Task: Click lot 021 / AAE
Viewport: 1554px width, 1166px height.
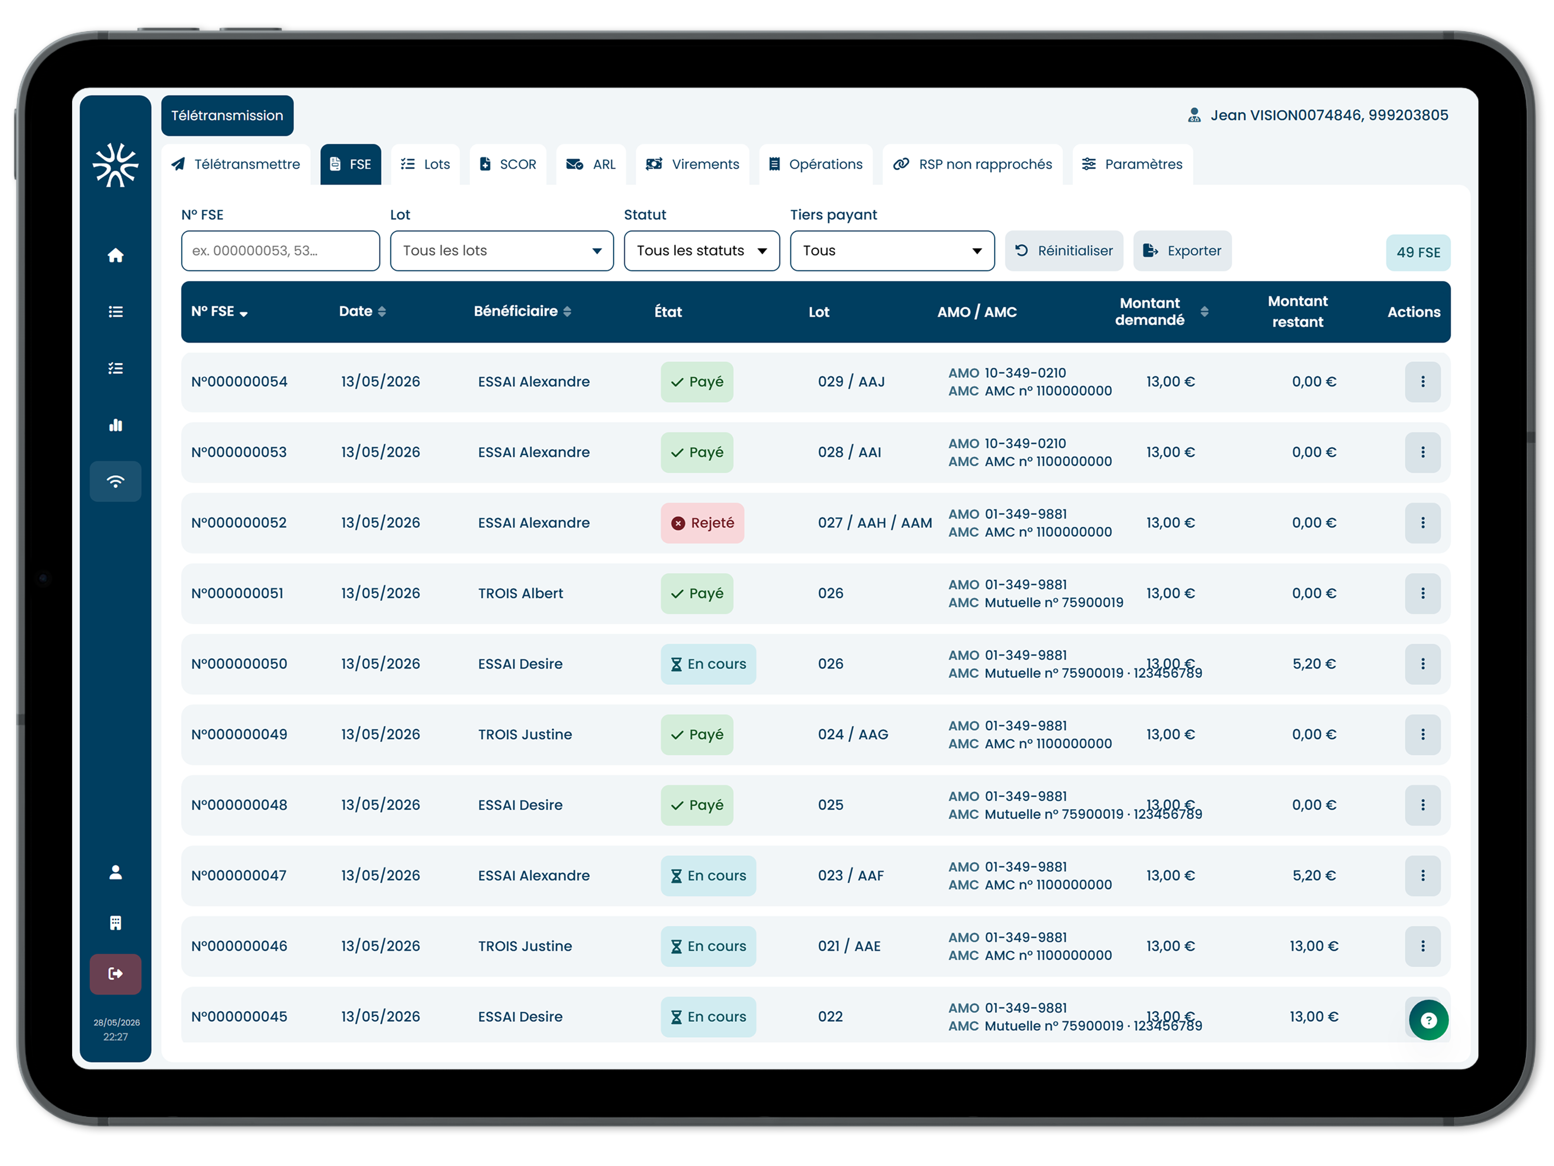Action: tap(849, 946)
